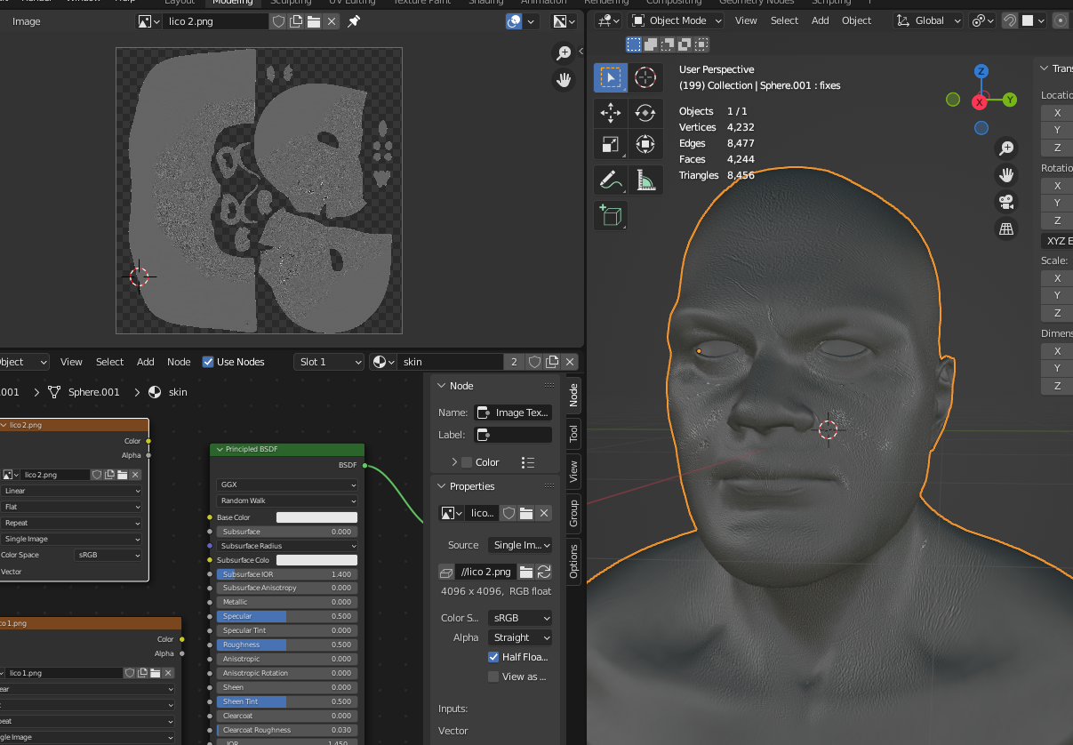1073x745 pixels.
Task: Expand the Color panel in Node sidebar
Action: (454, 462)
